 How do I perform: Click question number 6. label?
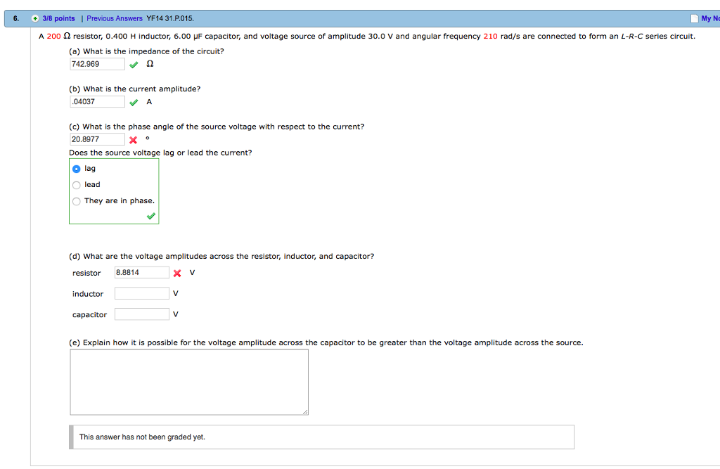(x=16, y=18)
